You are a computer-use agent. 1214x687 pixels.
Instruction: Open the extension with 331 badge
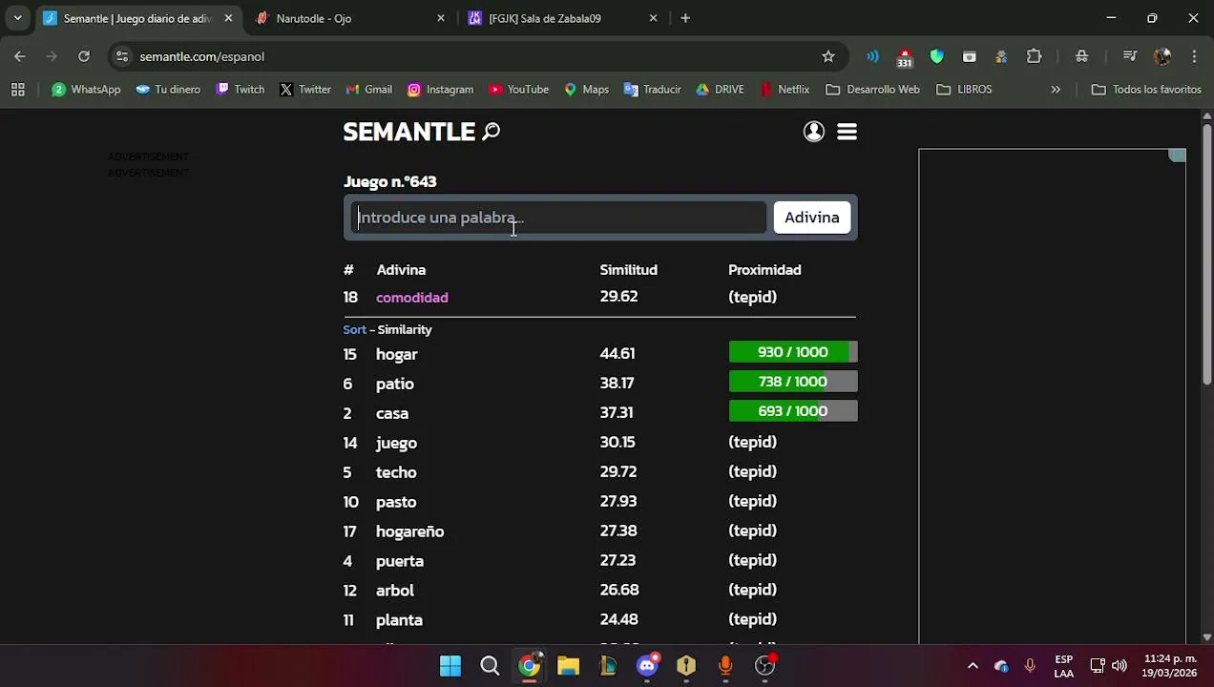pos(905,58)
